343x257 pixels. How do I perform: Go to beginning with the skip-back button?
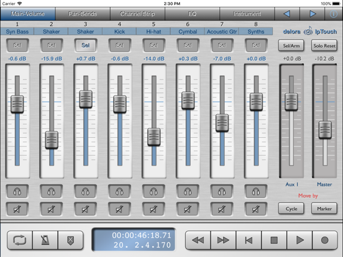[x=249, y=240]
